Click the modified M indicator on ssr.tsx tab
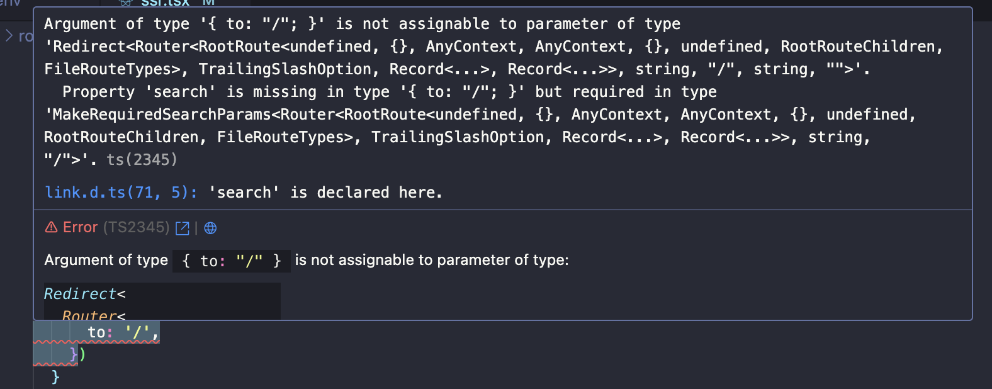Screen dimensions: 992x389 tap(208, 3)
